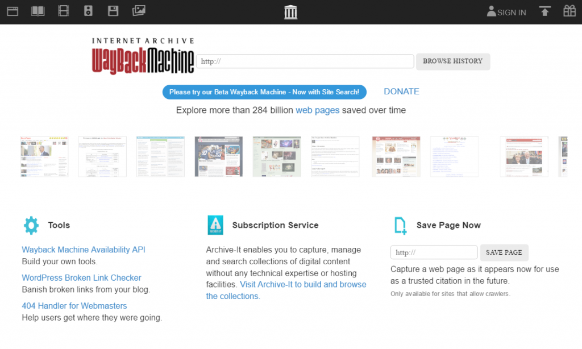Click the Tools gear icon
The image size is (582, 349).
31,225
